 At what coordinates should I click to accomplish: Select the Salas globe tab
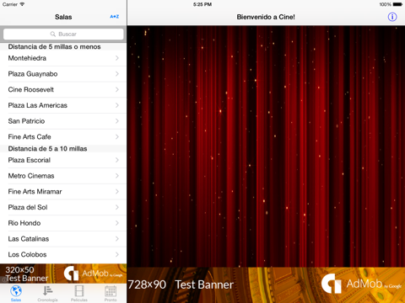[16, 294]
